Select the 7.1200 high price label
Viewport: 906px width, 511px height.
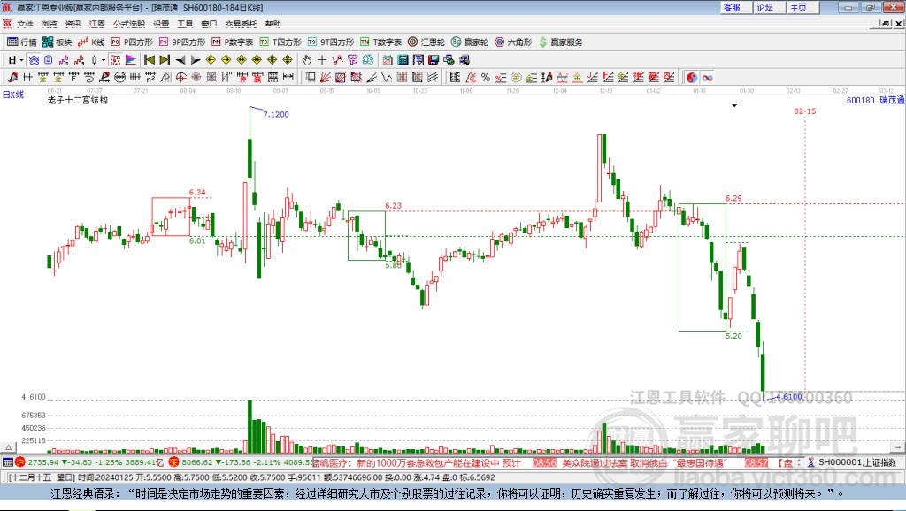tap(276, 114)
